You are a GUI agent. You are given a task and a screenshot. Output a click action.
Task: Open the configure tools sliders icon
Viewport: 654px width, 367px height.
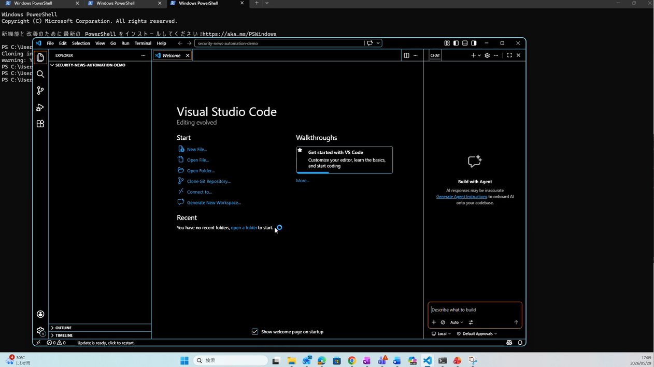click(x=471, y=322)
